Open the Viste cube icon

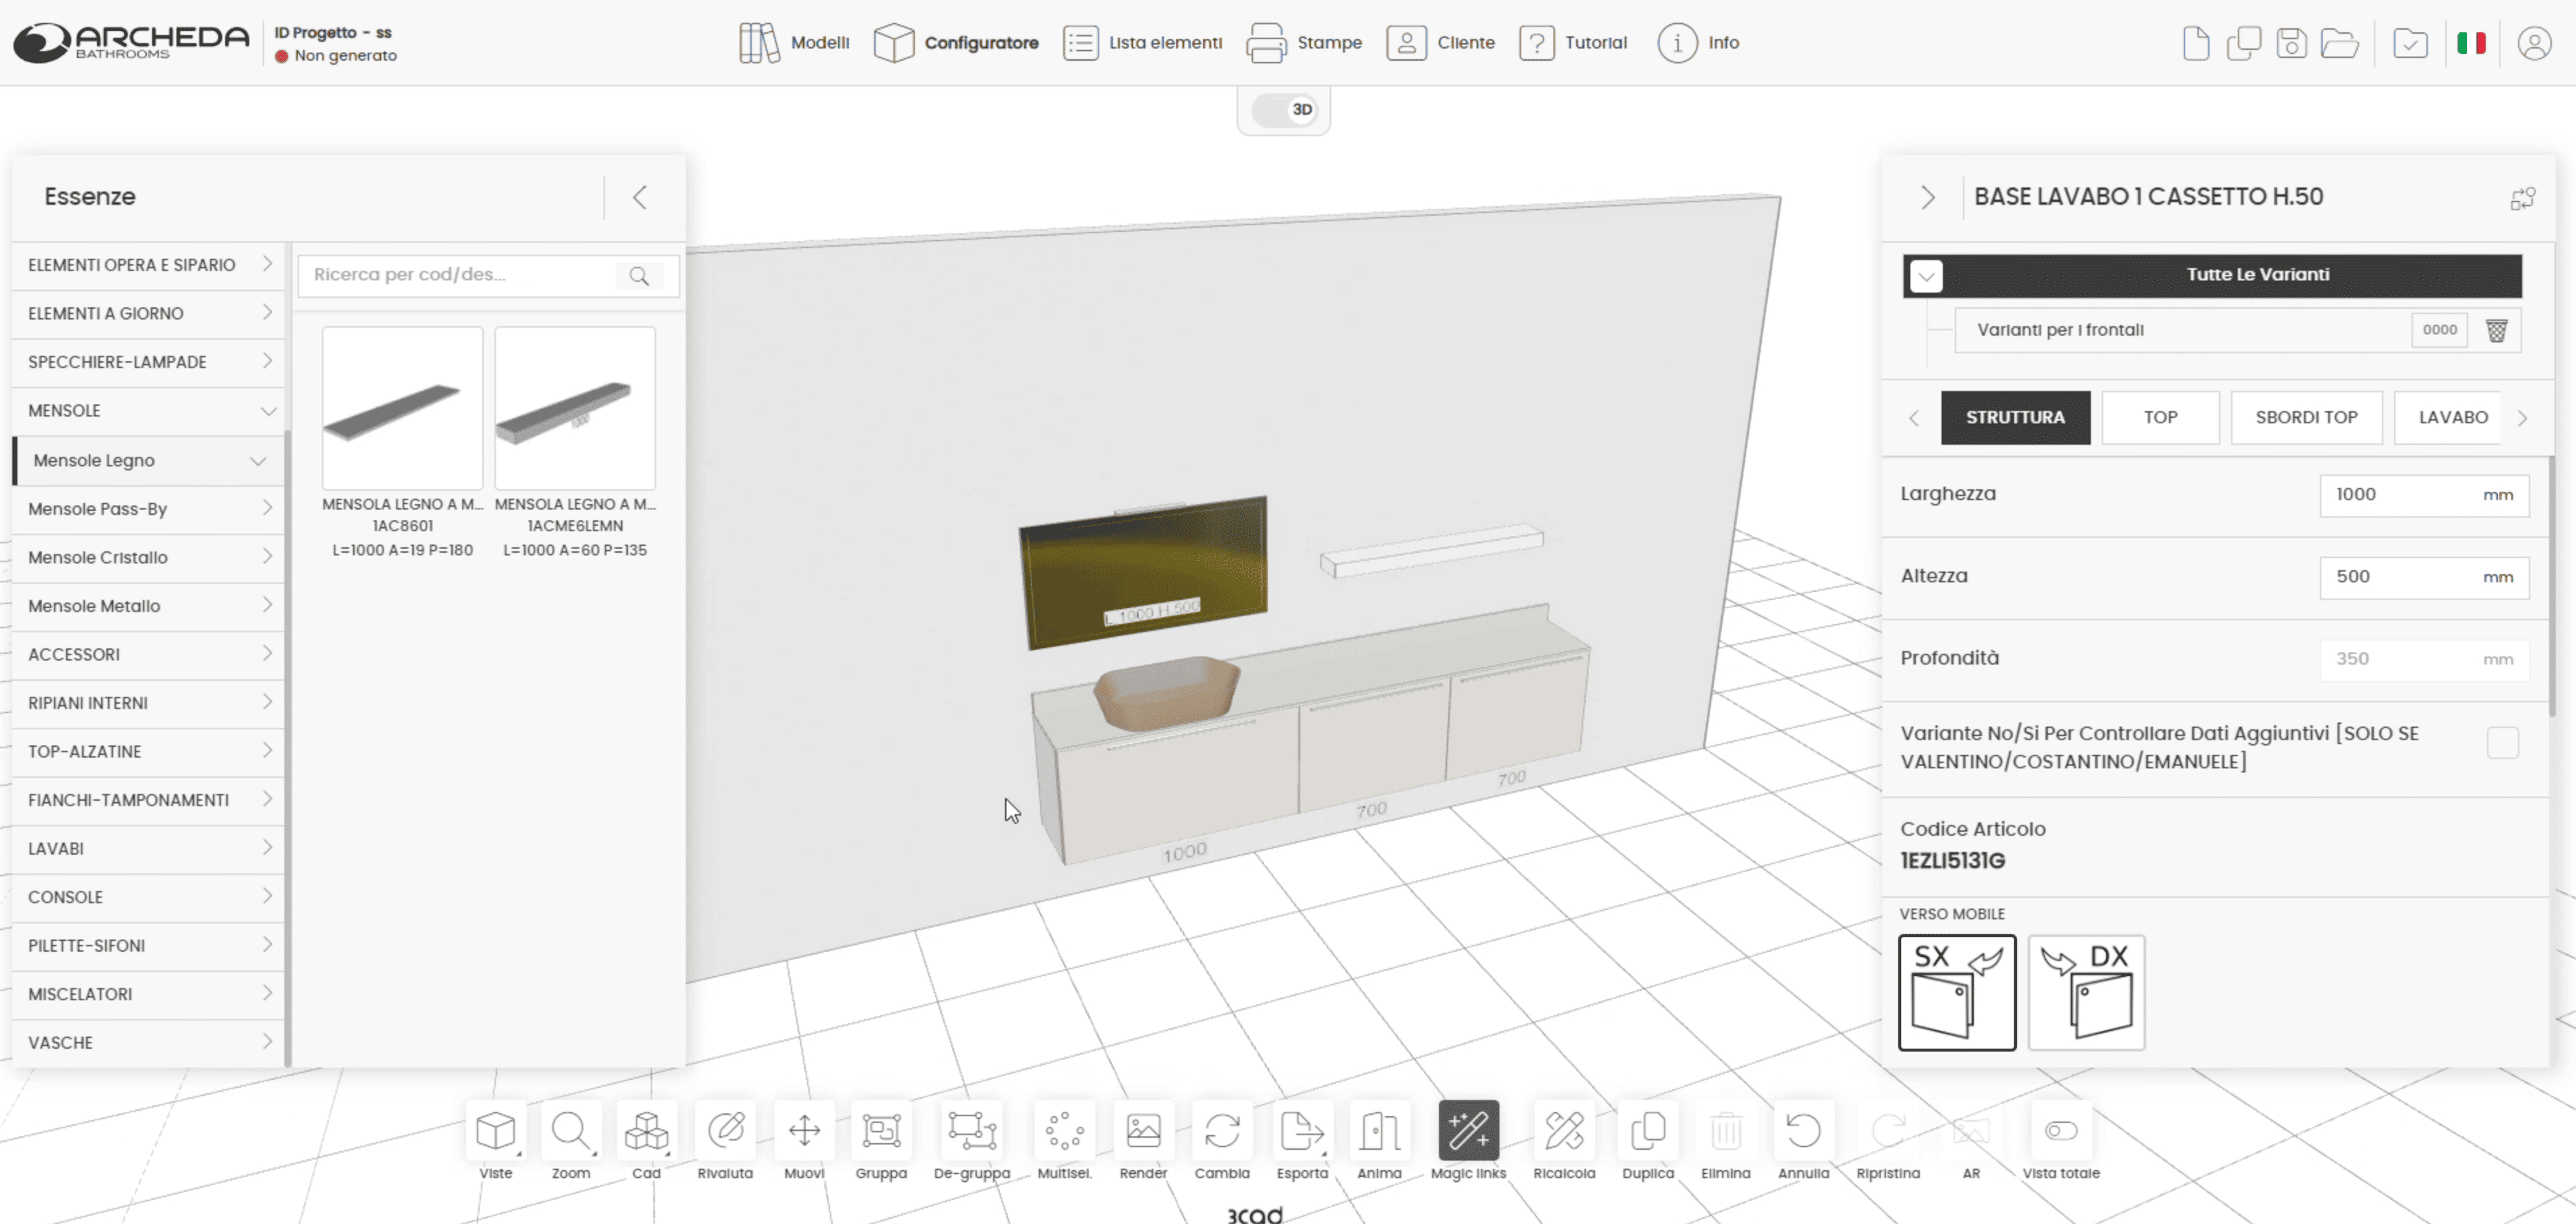495,1131
